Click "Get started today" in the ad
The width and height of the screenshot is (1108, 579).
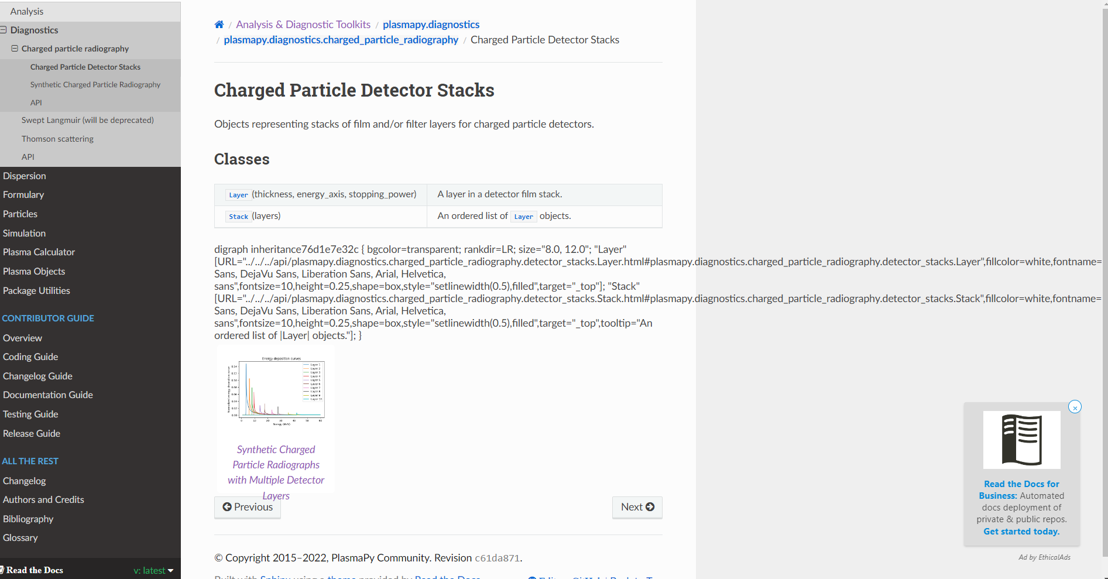[x=1021, y=532]
